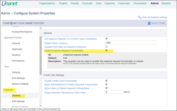Select the Time section heading in sidebar

tap(6, 67)
